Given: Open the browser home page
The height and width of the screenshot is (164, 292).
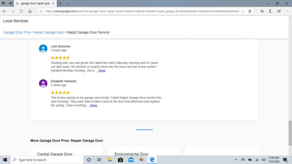Looking at the screenshot, I should coord(30,11).
